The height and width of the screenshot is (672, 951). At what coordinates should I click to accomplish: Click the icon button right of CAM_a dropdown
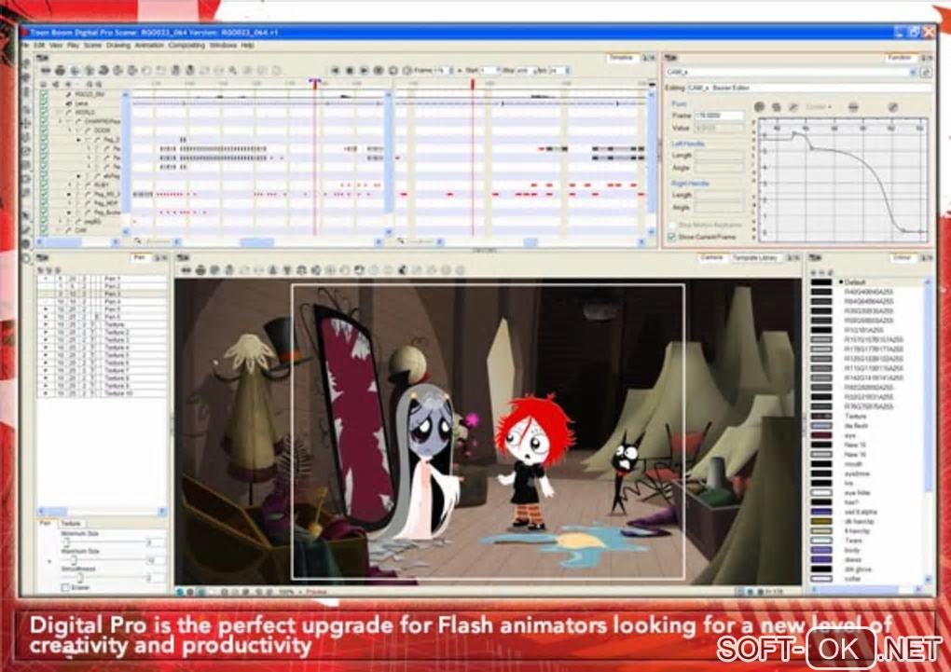(926, 72)
